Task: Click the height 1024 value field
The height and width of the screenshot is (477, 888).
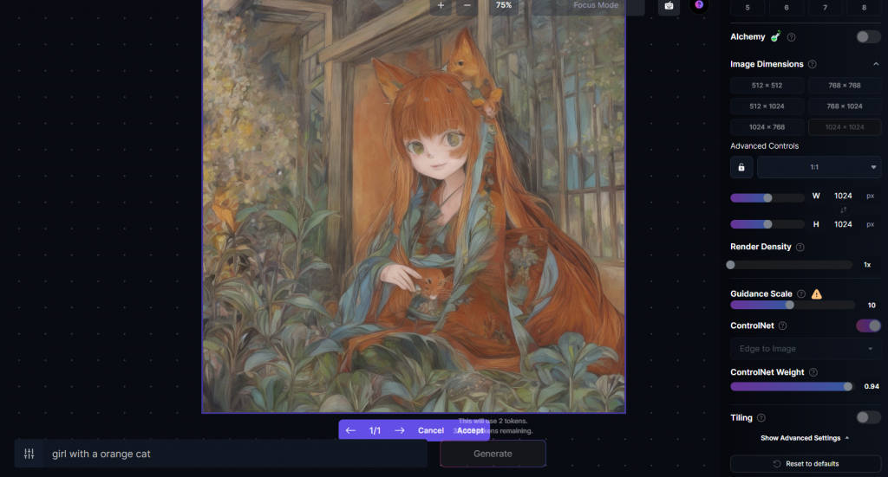Action: click(x=843, y=224)
